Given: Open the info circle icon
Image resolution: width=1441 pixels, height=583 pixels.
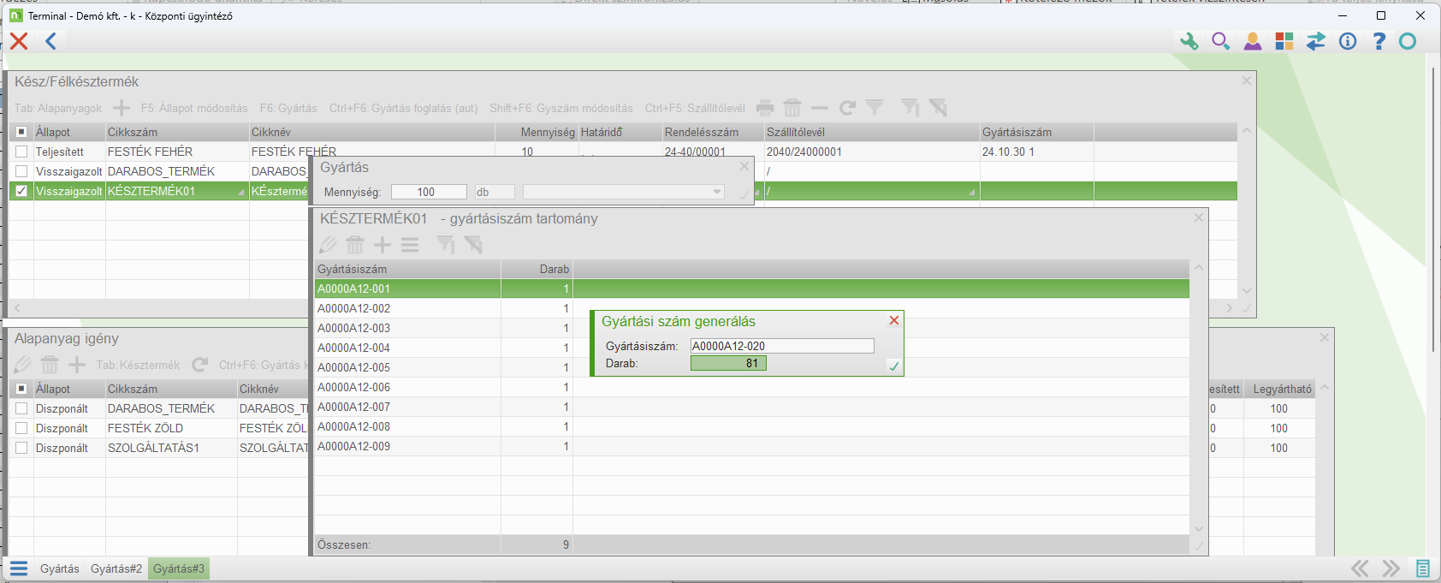Looking at the screenshot, I should 1348,41.
